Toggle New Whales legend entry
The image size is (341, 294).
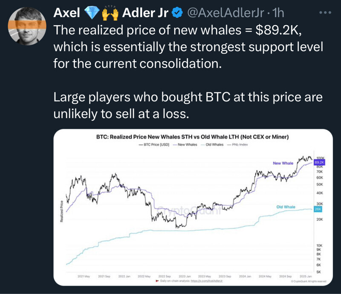[186, 145]
